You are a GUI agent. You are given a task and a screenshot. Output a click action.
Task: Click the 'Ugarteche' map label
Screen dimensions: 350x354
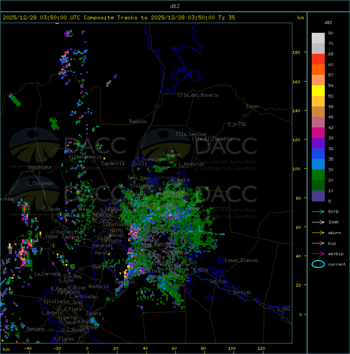[x=104, y=267]
